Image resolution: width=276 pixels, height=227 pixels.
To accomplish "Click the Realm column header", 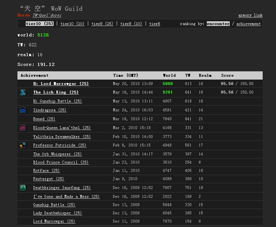I will click(x=205, y=75).
